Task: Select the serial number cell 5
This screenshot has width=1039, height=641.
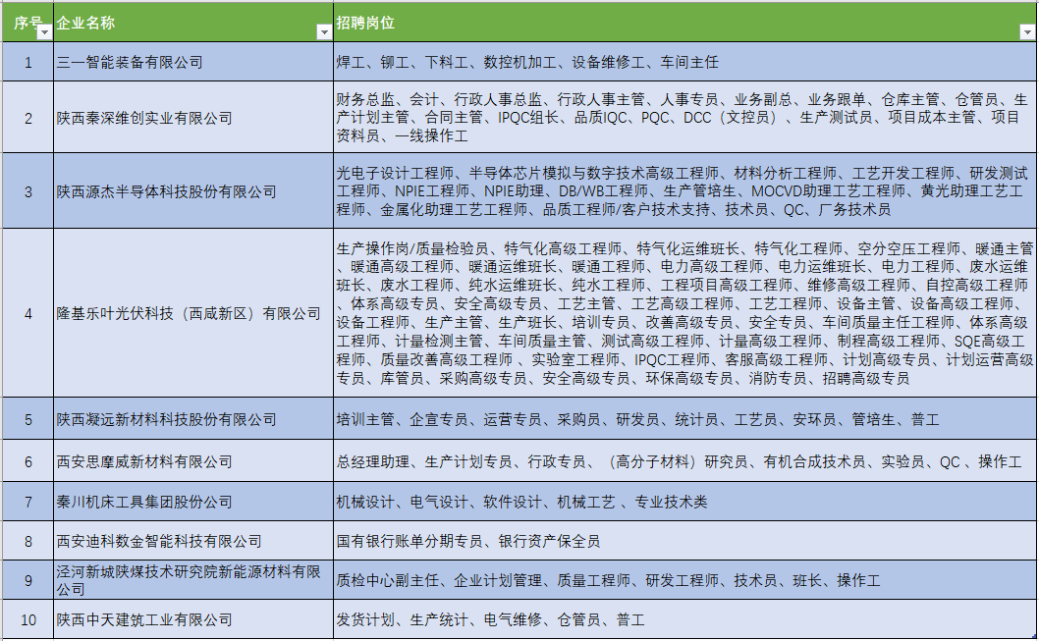Action: click(x=27, y=419)
